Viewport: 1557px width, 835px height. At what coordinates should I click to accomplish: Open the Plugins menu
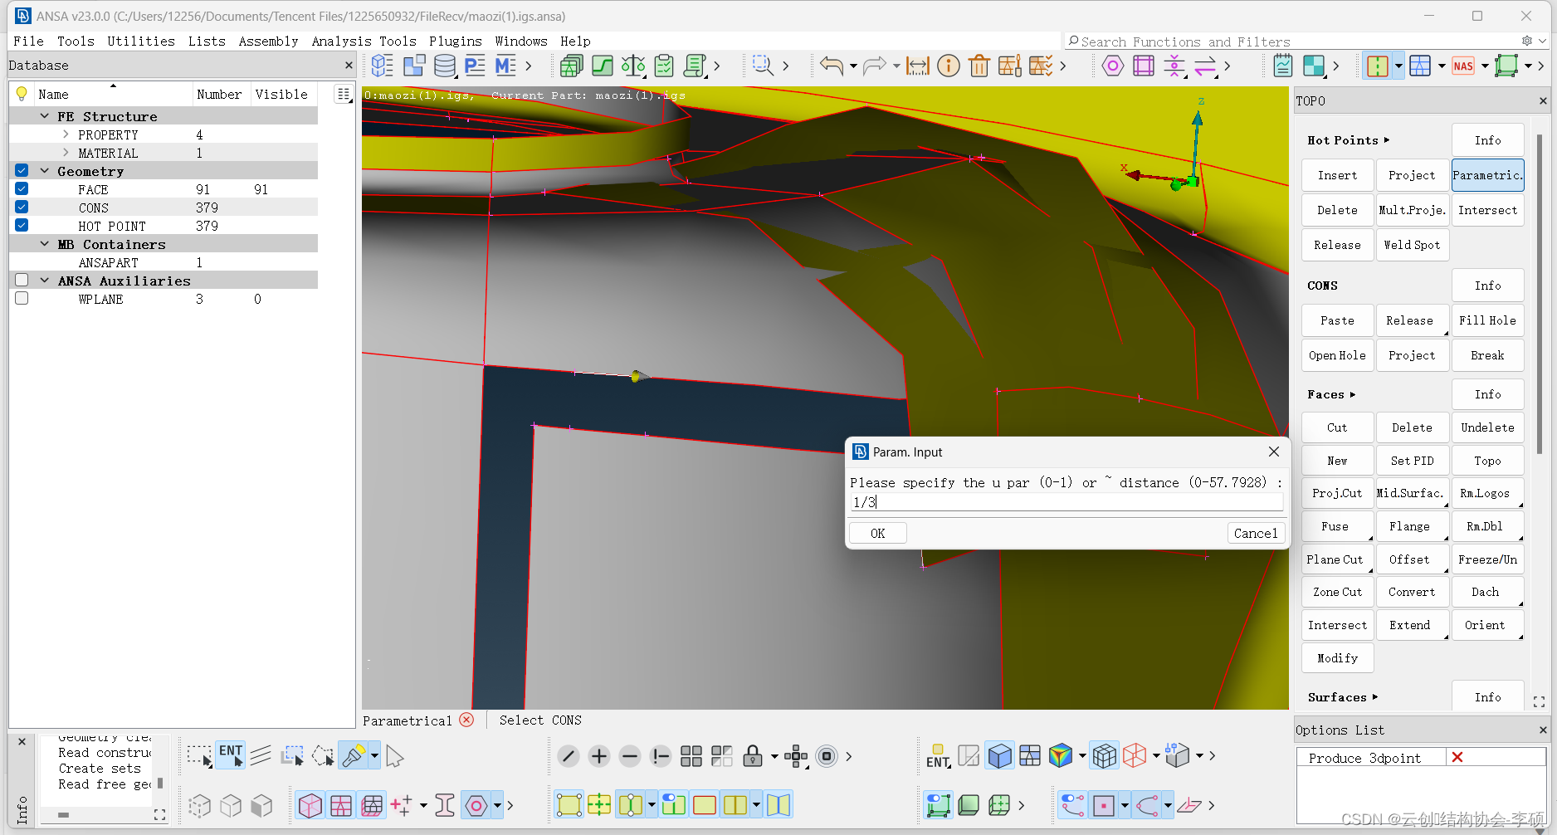coord(456,41)
